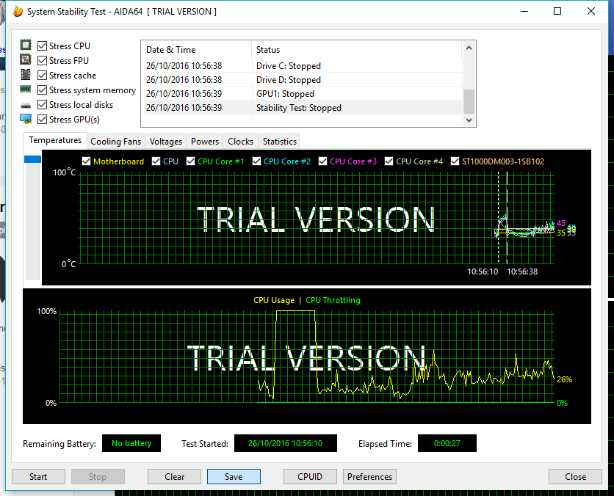
Task: Click the RAM module icon beside Stress system memory
Action: (x=26, y=90)
